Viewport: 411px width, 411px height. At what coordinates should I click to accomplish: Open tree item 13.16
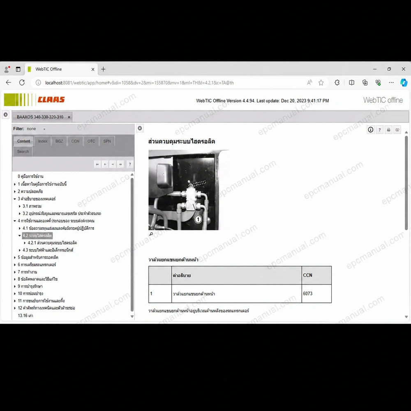pos(25,316)
